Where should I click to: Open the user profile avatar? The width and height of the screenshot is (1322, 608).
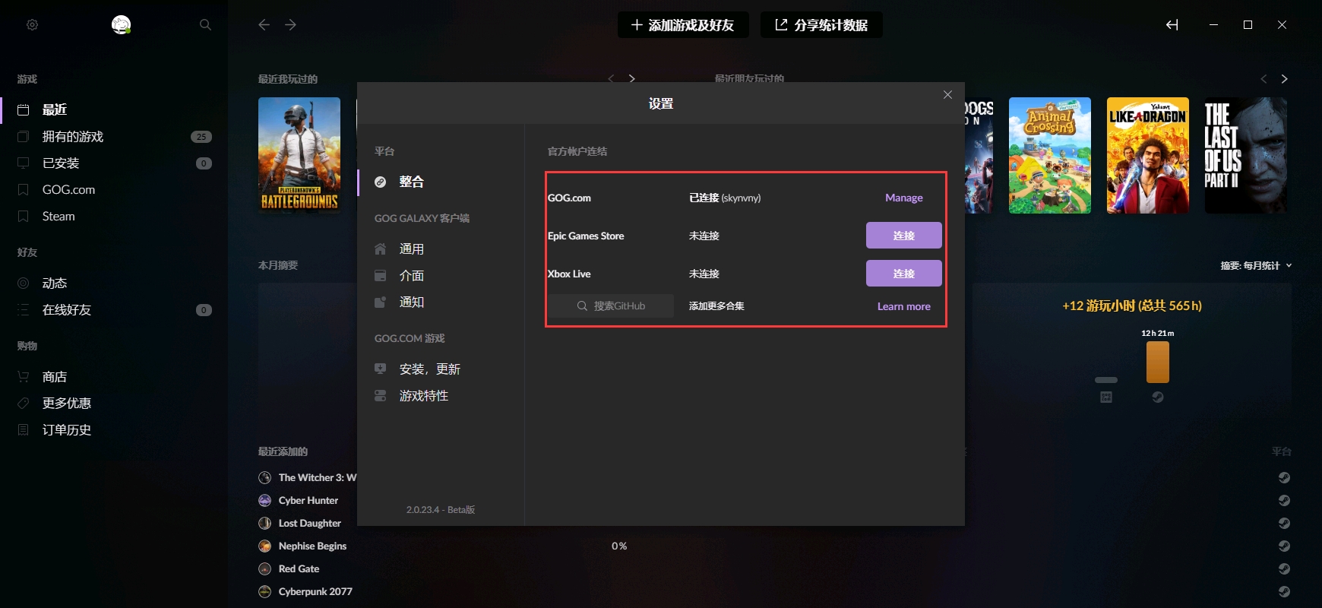pyautogui.click(x=122, y=25)
